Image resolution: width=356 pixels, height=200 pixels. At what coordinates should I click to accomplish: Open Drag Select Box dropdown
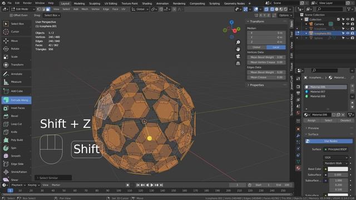[x=52, y=15]
